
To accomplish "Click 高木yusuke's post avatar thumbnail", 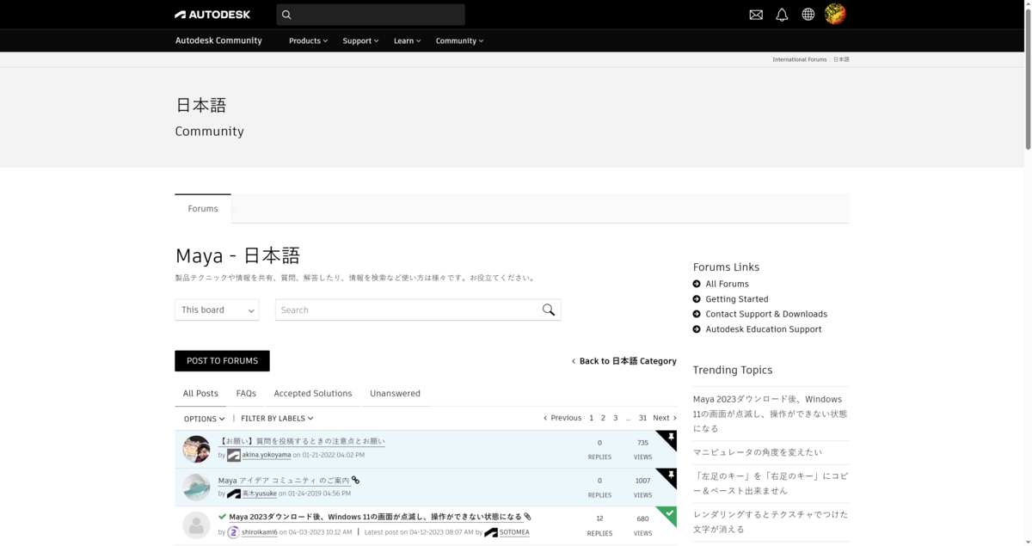I will (196, 487).
